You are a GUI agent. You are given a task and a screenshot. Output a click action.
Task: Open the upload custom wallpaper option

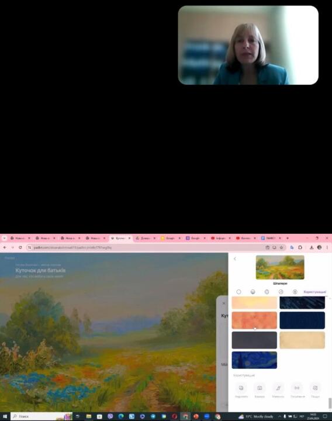tap(241, 390)
